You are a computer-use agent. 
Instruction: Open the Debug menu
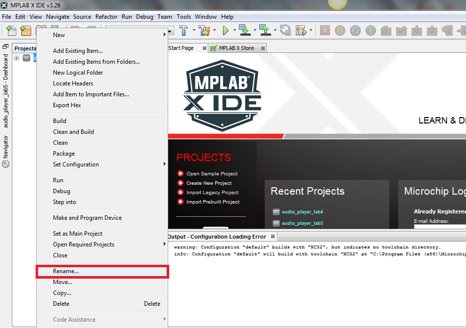pyautogui.click(x=144, y=16)
